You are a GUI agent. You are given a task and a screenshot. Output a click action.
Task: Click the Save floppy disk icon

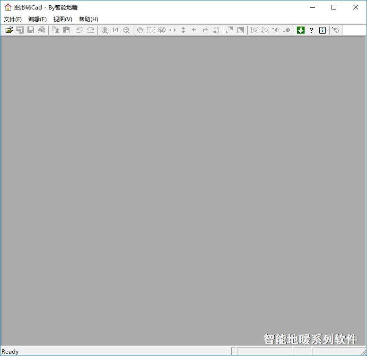31,30
